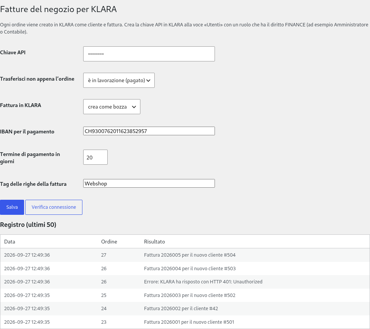The image size is (370, 329).
Task: Click the Tag delle righe field containing Webshop
Action: coord(149,184)
